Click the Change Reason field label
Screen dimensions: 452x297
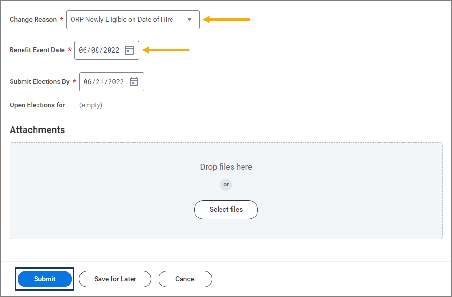coord(33,20)
